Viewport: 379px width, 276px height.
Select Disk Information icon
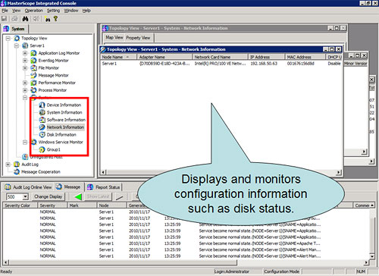[42, 135]
